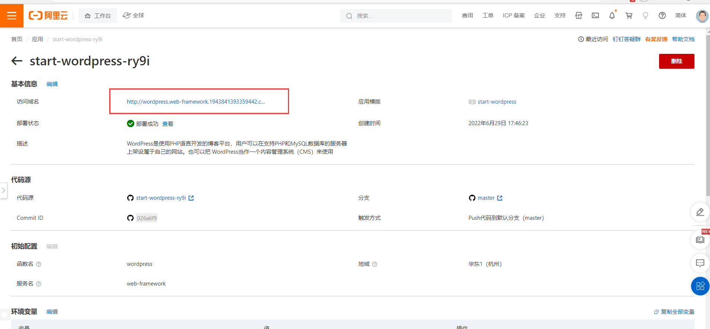
Task: Open the 费用 menu
Action: point(467,16)
